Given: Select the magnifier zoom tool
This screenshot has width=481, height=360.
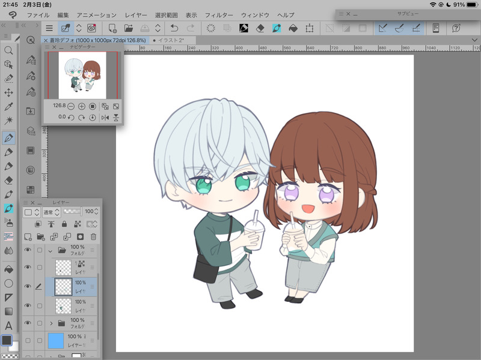Looking at the screenshot, I should pos(8,50).
